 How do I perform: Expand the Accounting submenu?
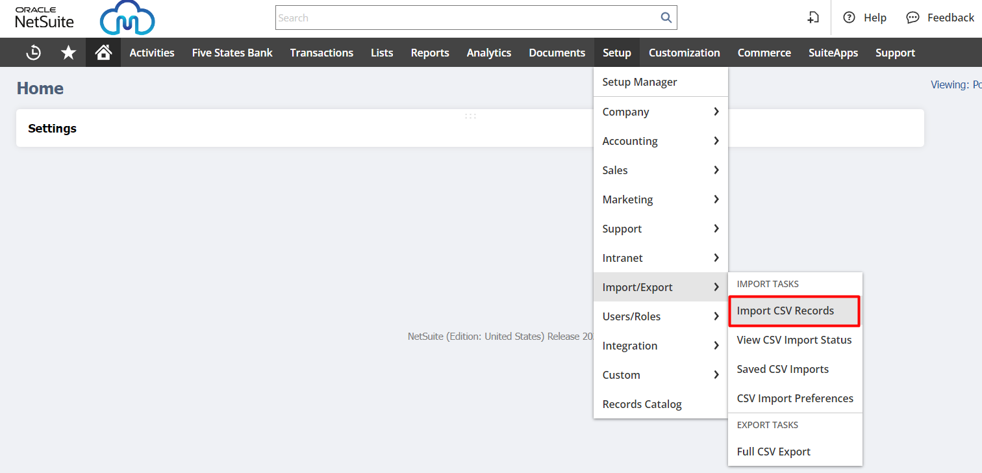coord(661,141)
